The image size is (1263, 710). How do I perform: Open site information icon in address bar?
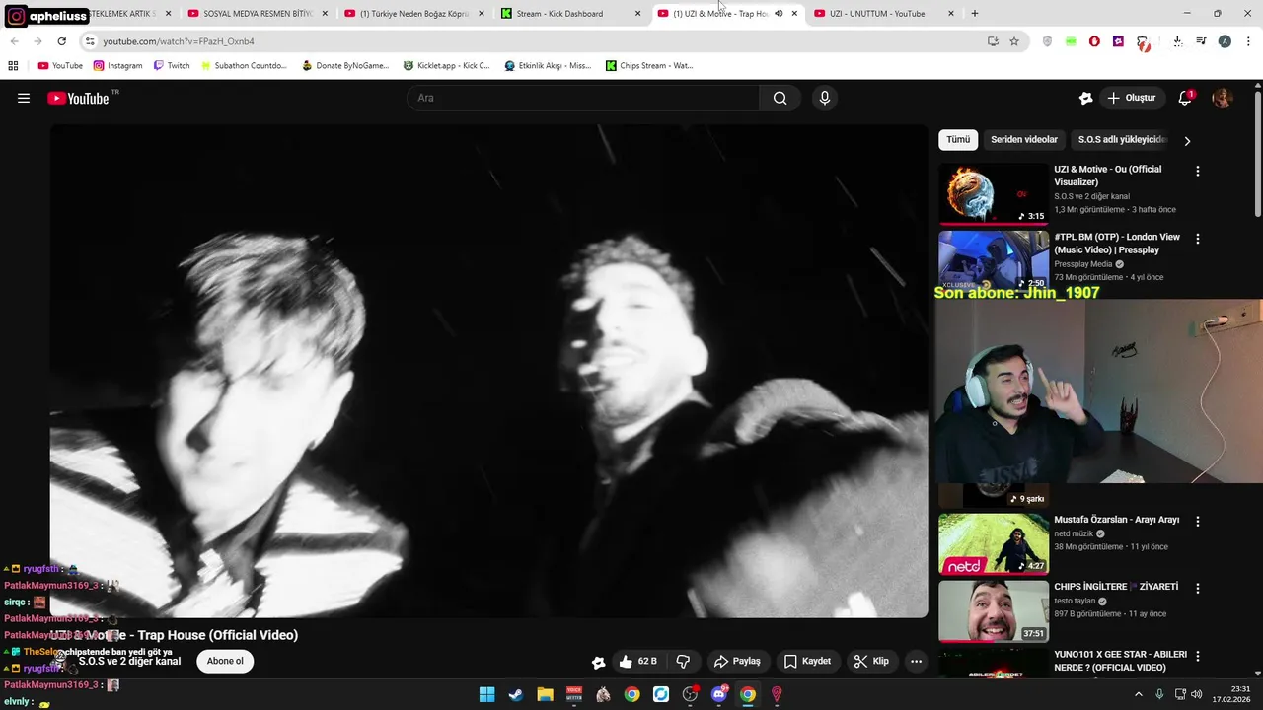point(90,41)
